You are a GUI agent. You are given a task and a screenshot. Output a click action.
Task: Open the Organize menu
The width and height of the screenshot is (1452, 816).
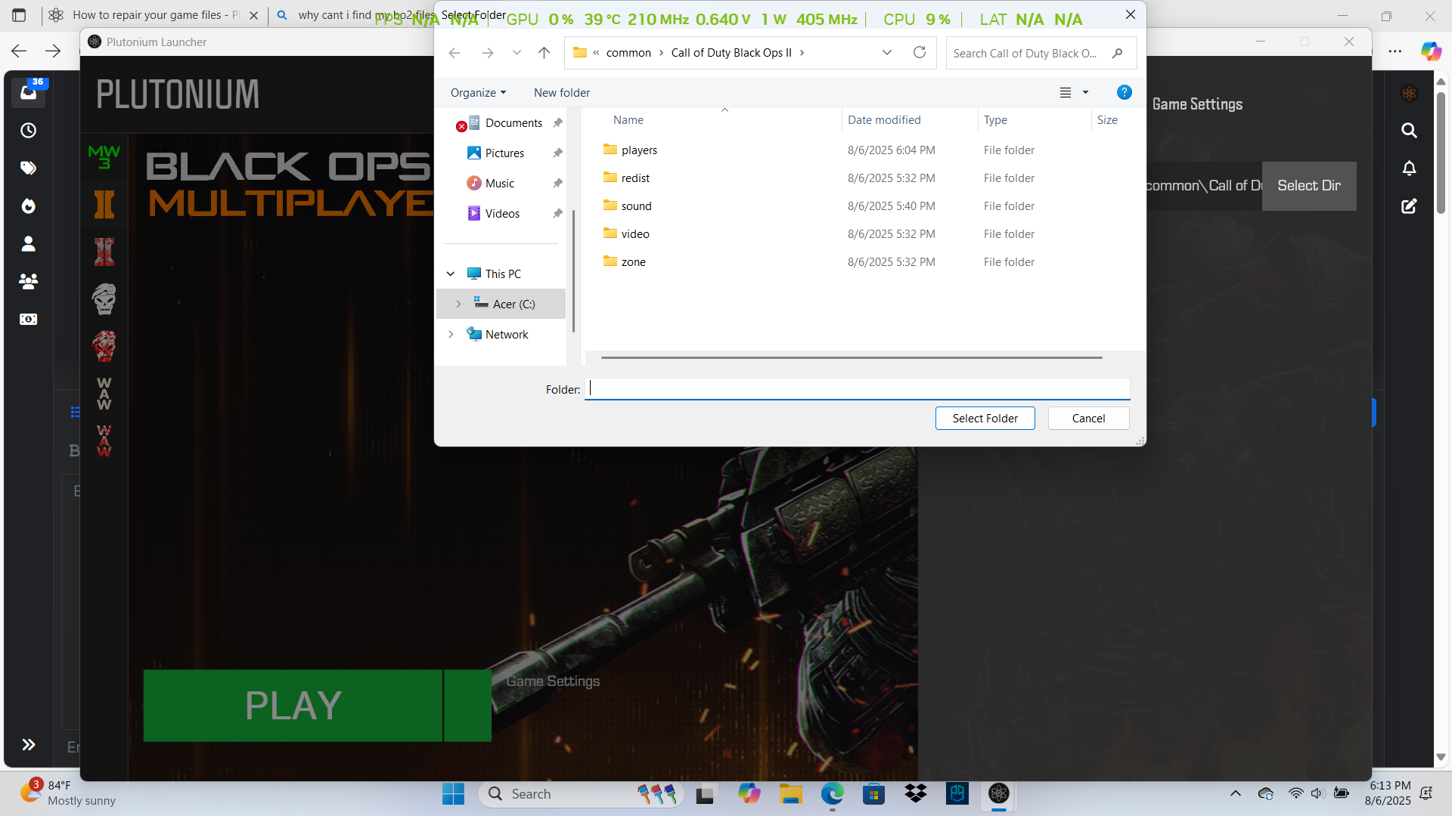[x=478, y=92]
